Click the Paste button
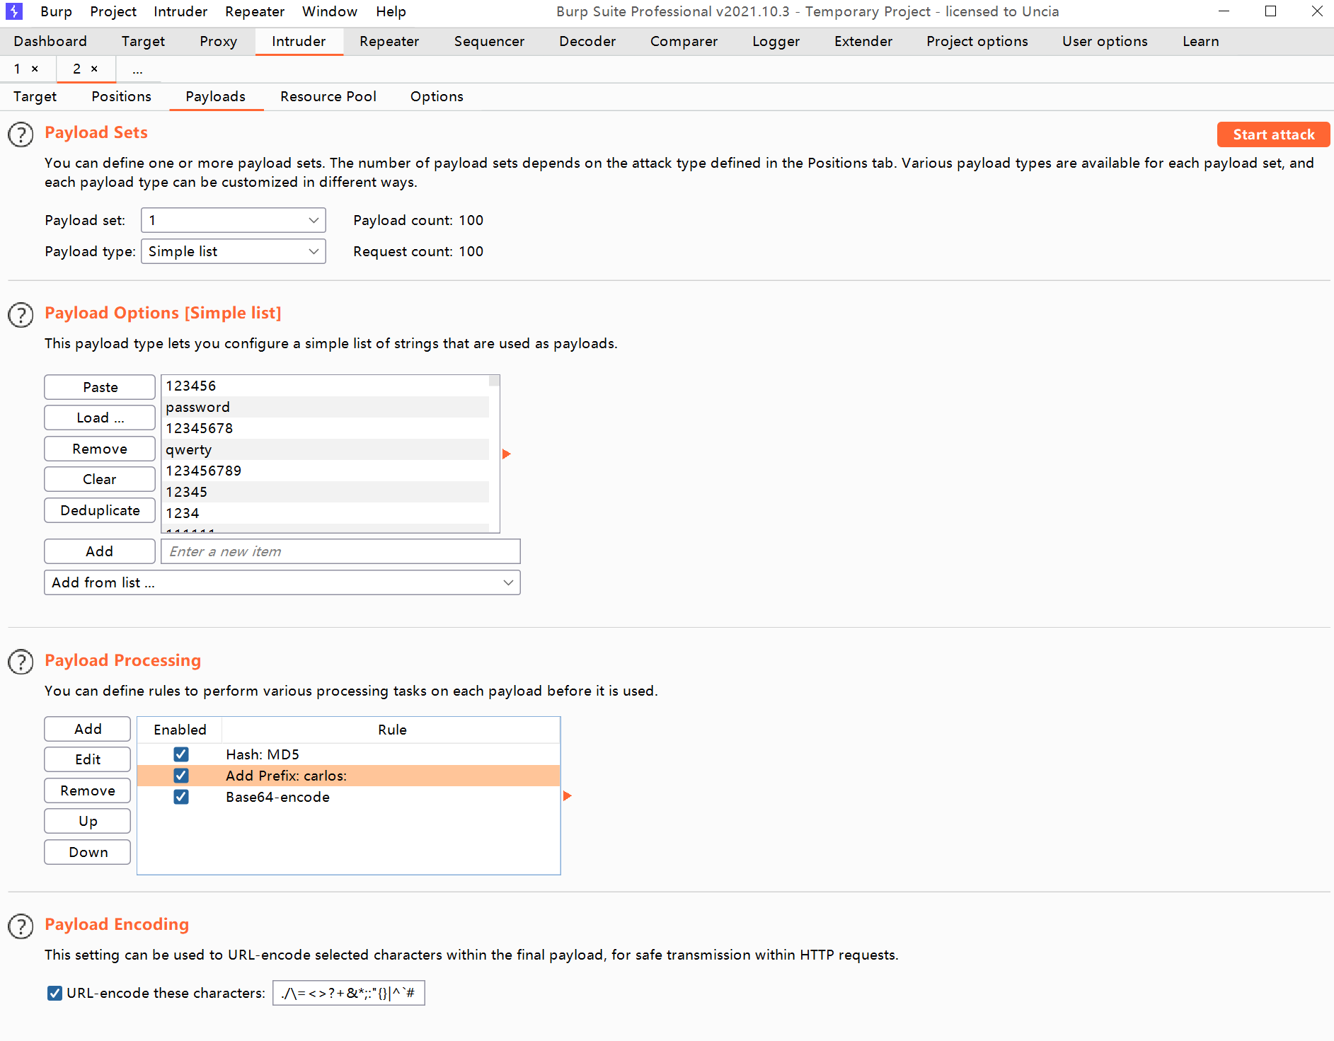The image size is (1334, 1041). click(100, 387)
